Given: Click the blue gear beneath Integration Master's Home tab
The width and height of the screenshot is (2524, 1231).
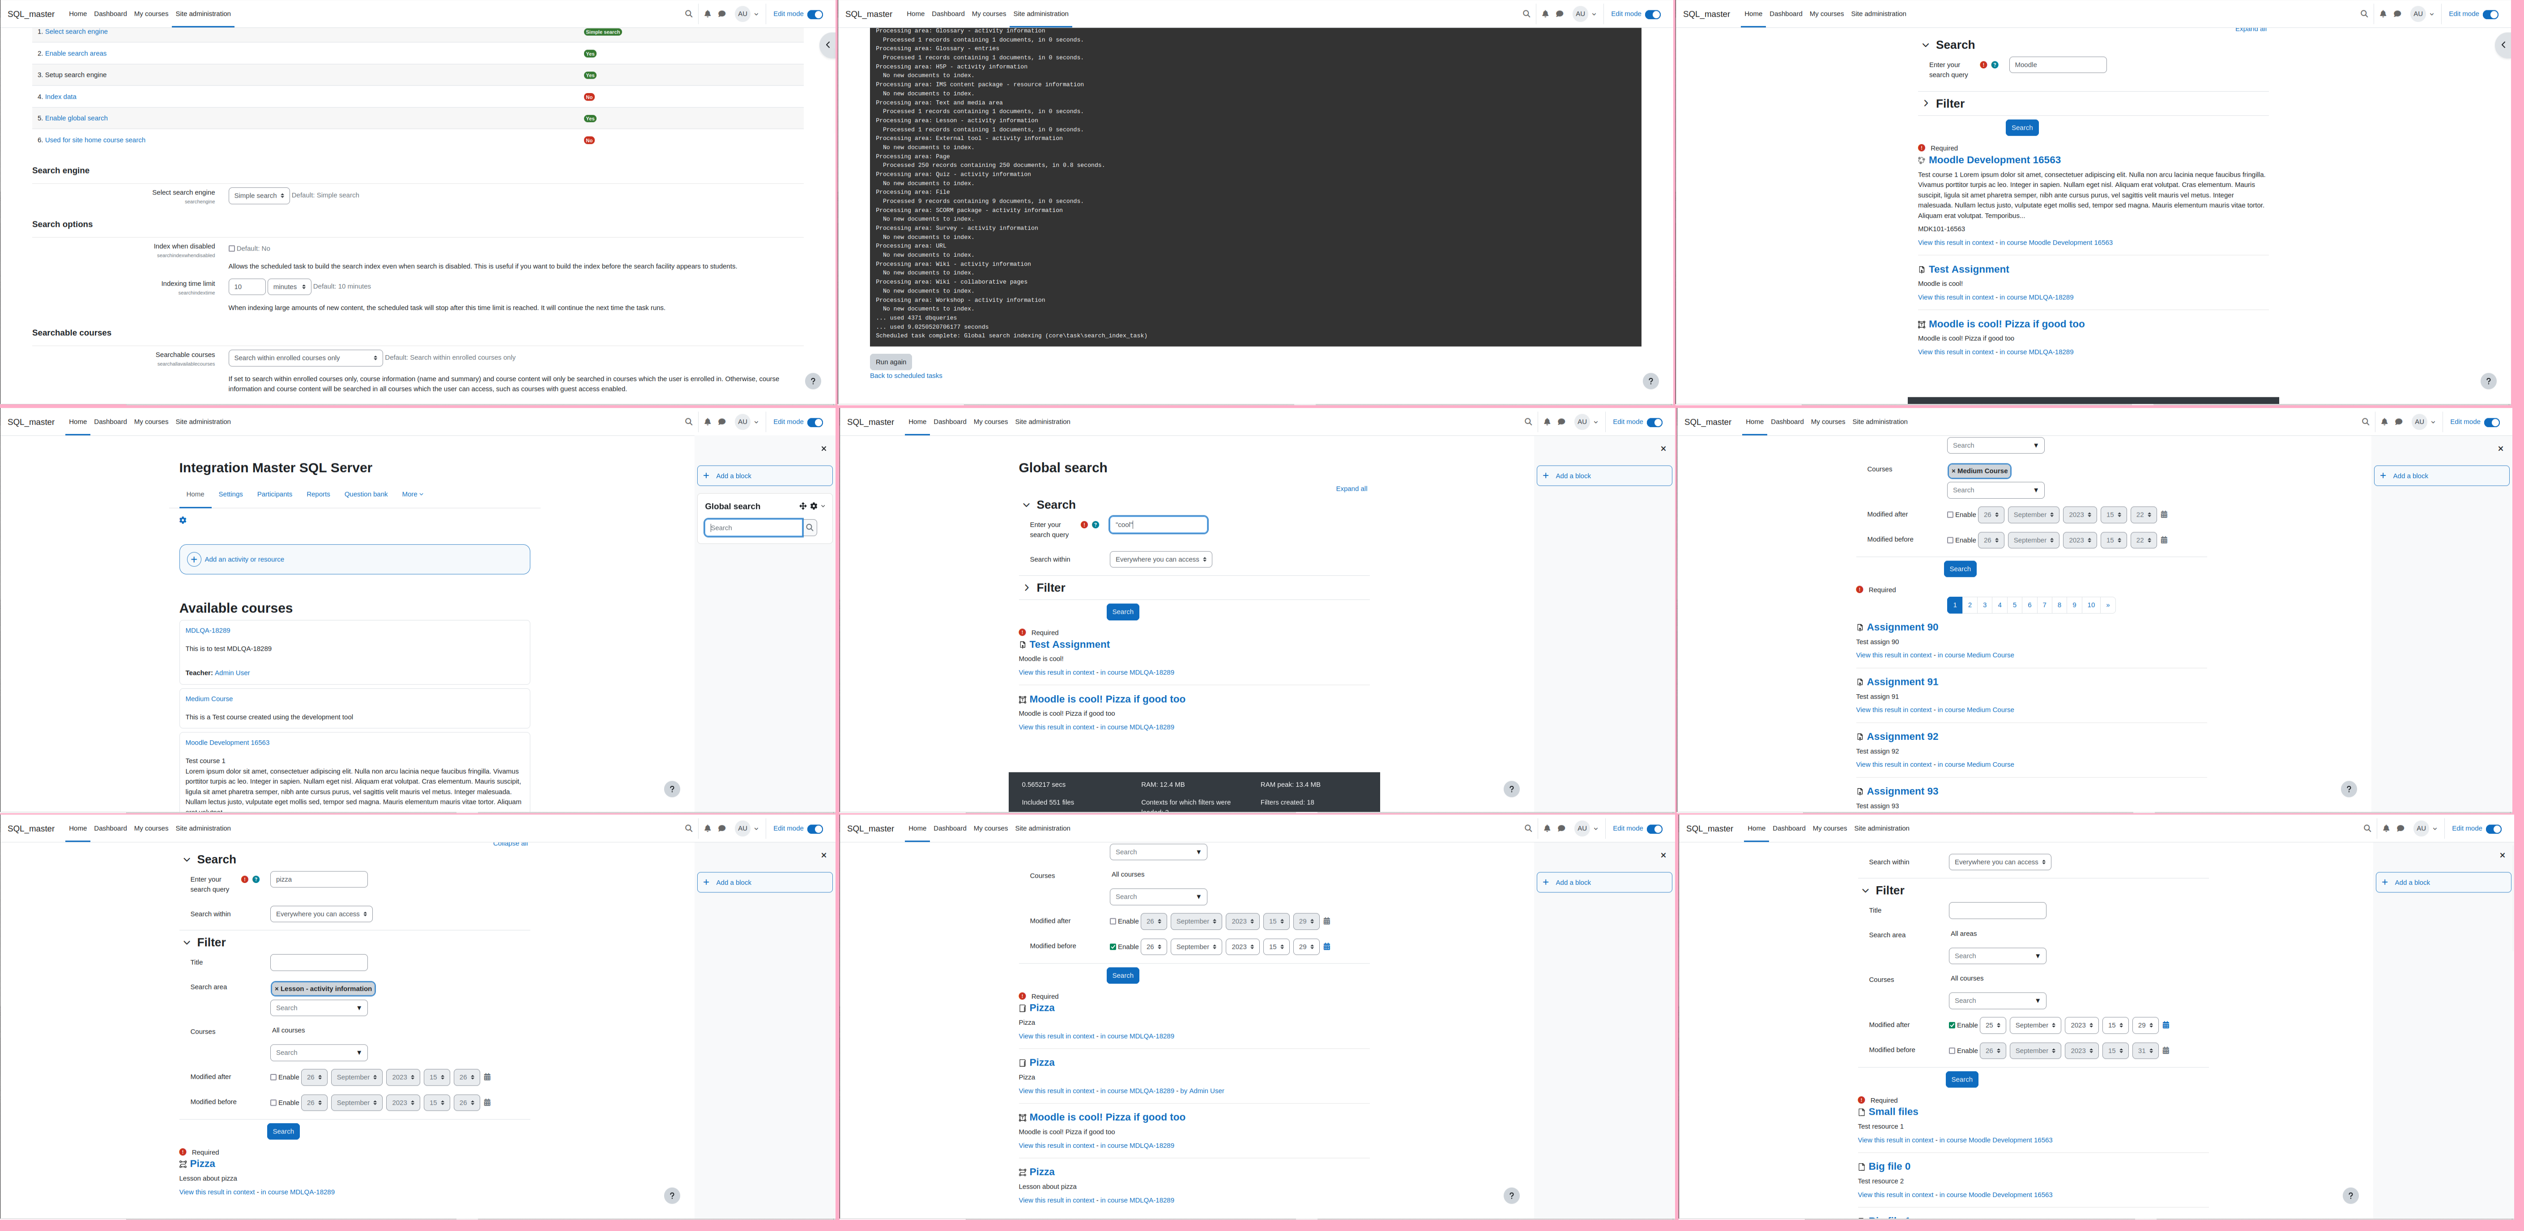Looking at the screenshot, I should (x=182, y=520).
